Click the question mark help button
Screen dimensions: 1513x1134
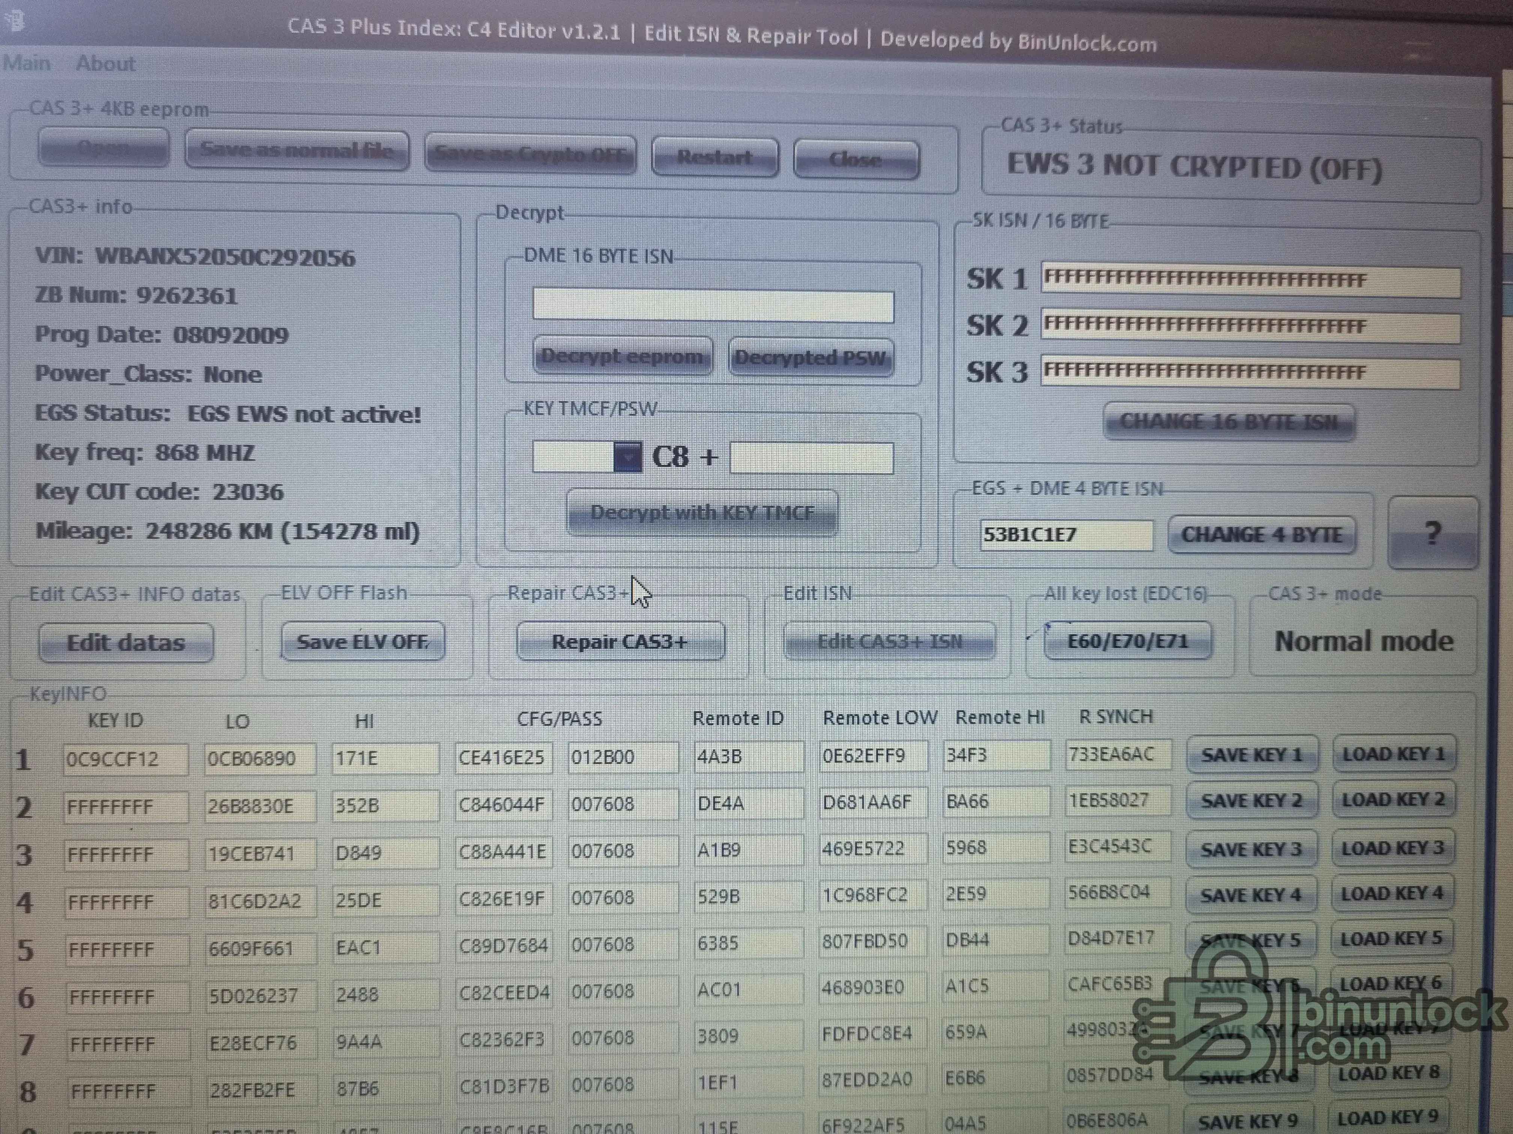pos(1432,532)
